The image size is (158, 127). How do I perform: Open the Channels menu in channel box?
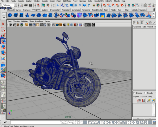tap(137, 27)
